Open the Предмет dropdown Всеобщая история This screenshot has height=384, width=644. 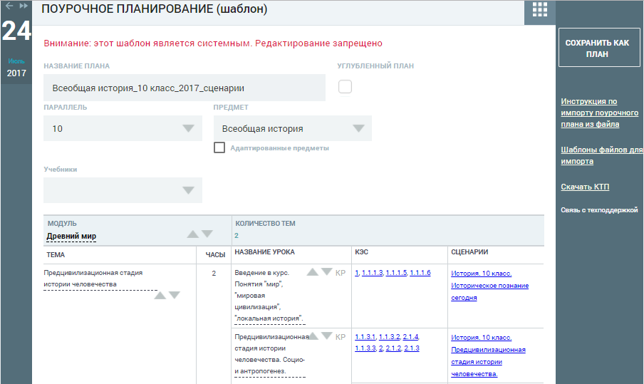click(292, 128)
